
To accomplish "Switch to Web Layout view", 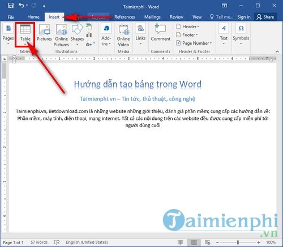I will tap(208, 242).
